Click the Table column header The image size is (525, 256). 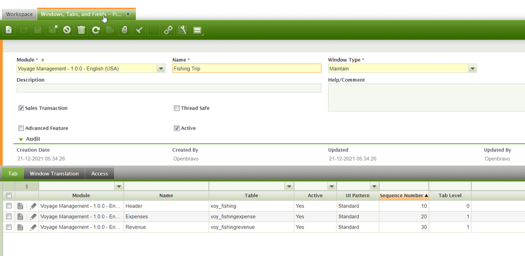[251, 195]
